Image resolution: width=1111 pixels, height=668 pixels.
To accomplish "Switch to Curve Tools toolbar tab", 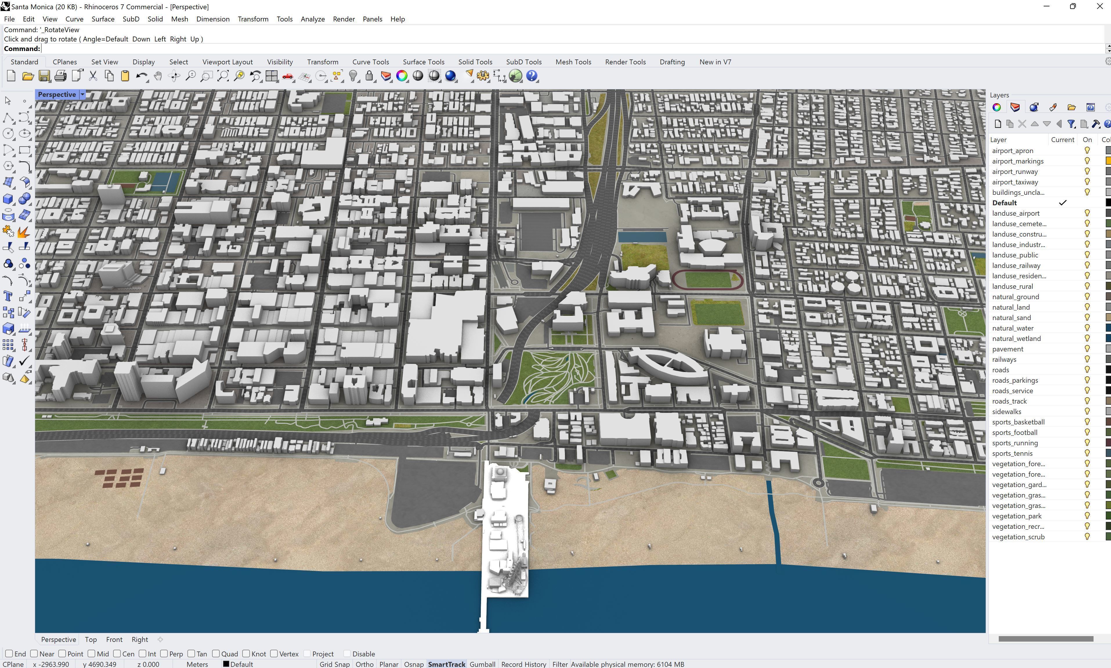I will pos(370,62).
